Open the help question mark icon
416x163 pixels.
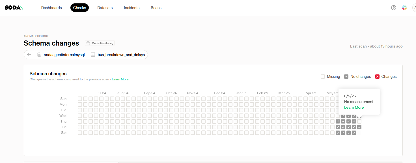click(x=393, y=8)
